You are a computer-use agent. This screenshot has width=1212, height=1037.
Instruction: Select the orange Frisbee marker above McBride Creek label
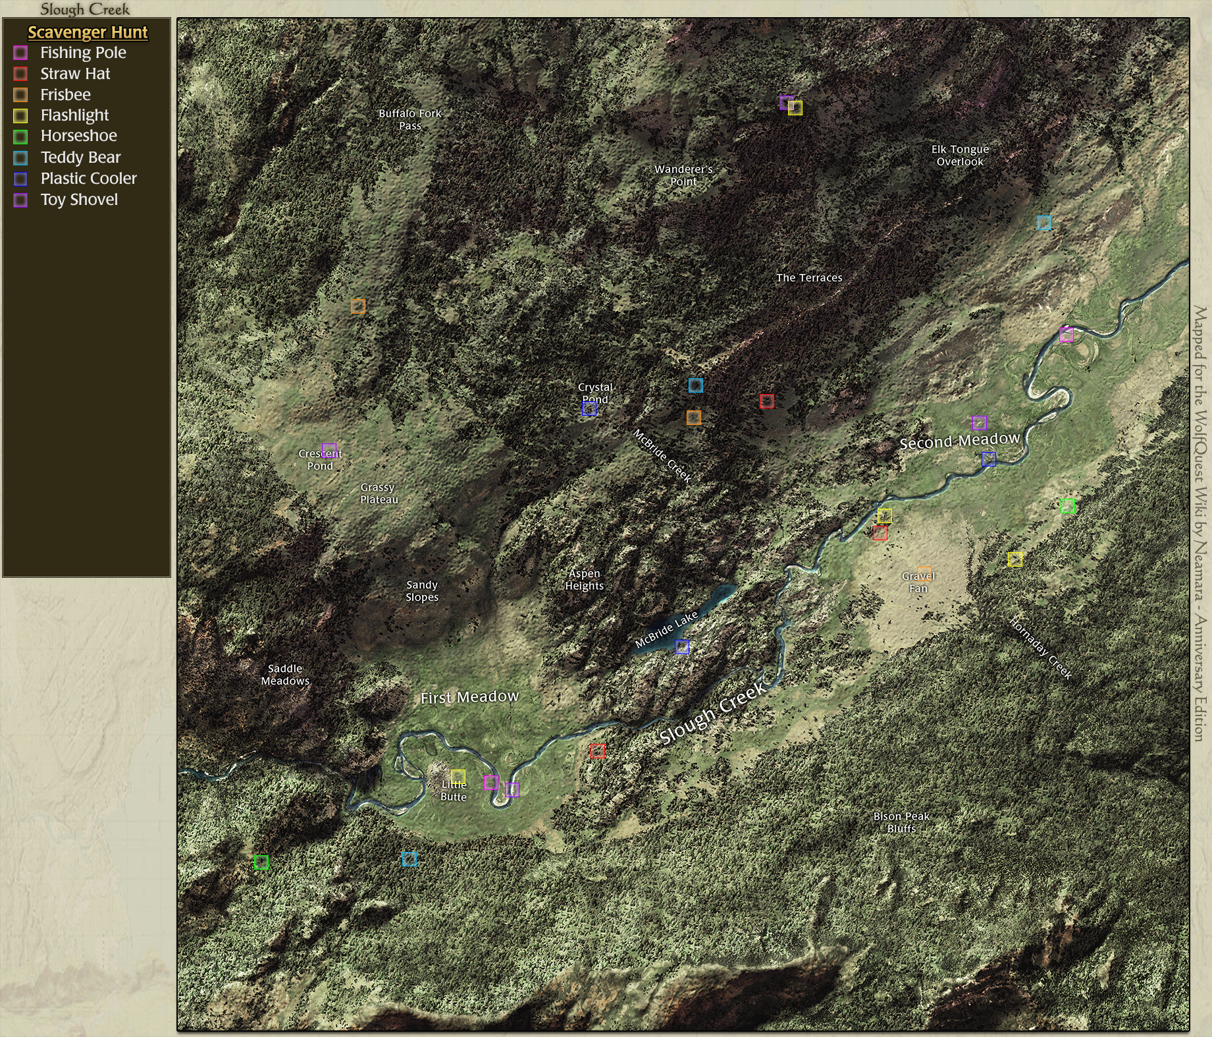click(694, 418)
